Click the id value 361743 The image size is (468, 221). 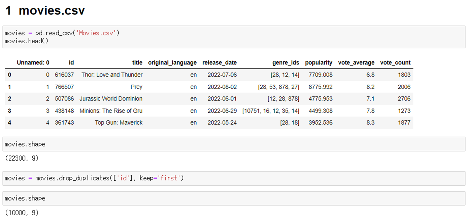click(x=64, y=123)
